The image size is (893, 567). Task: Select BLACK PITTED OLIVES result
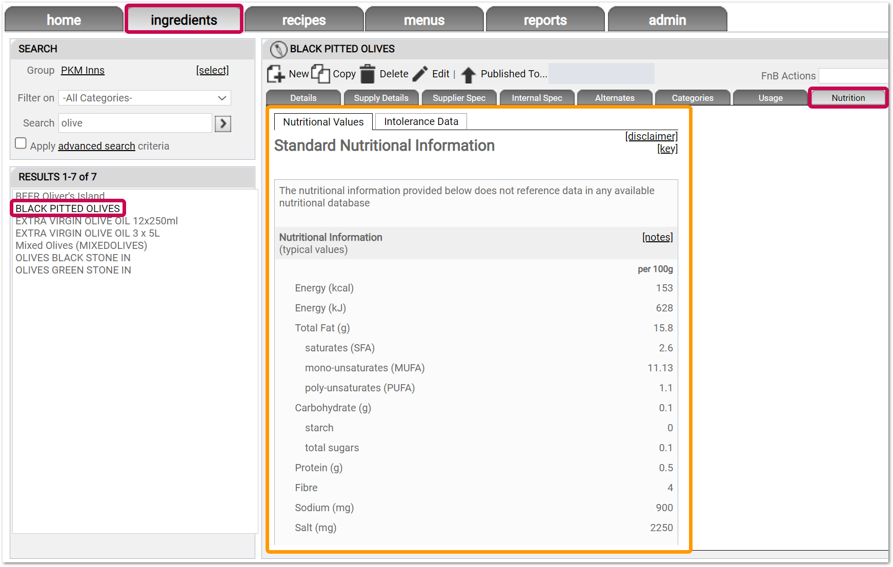click(68, 208)
